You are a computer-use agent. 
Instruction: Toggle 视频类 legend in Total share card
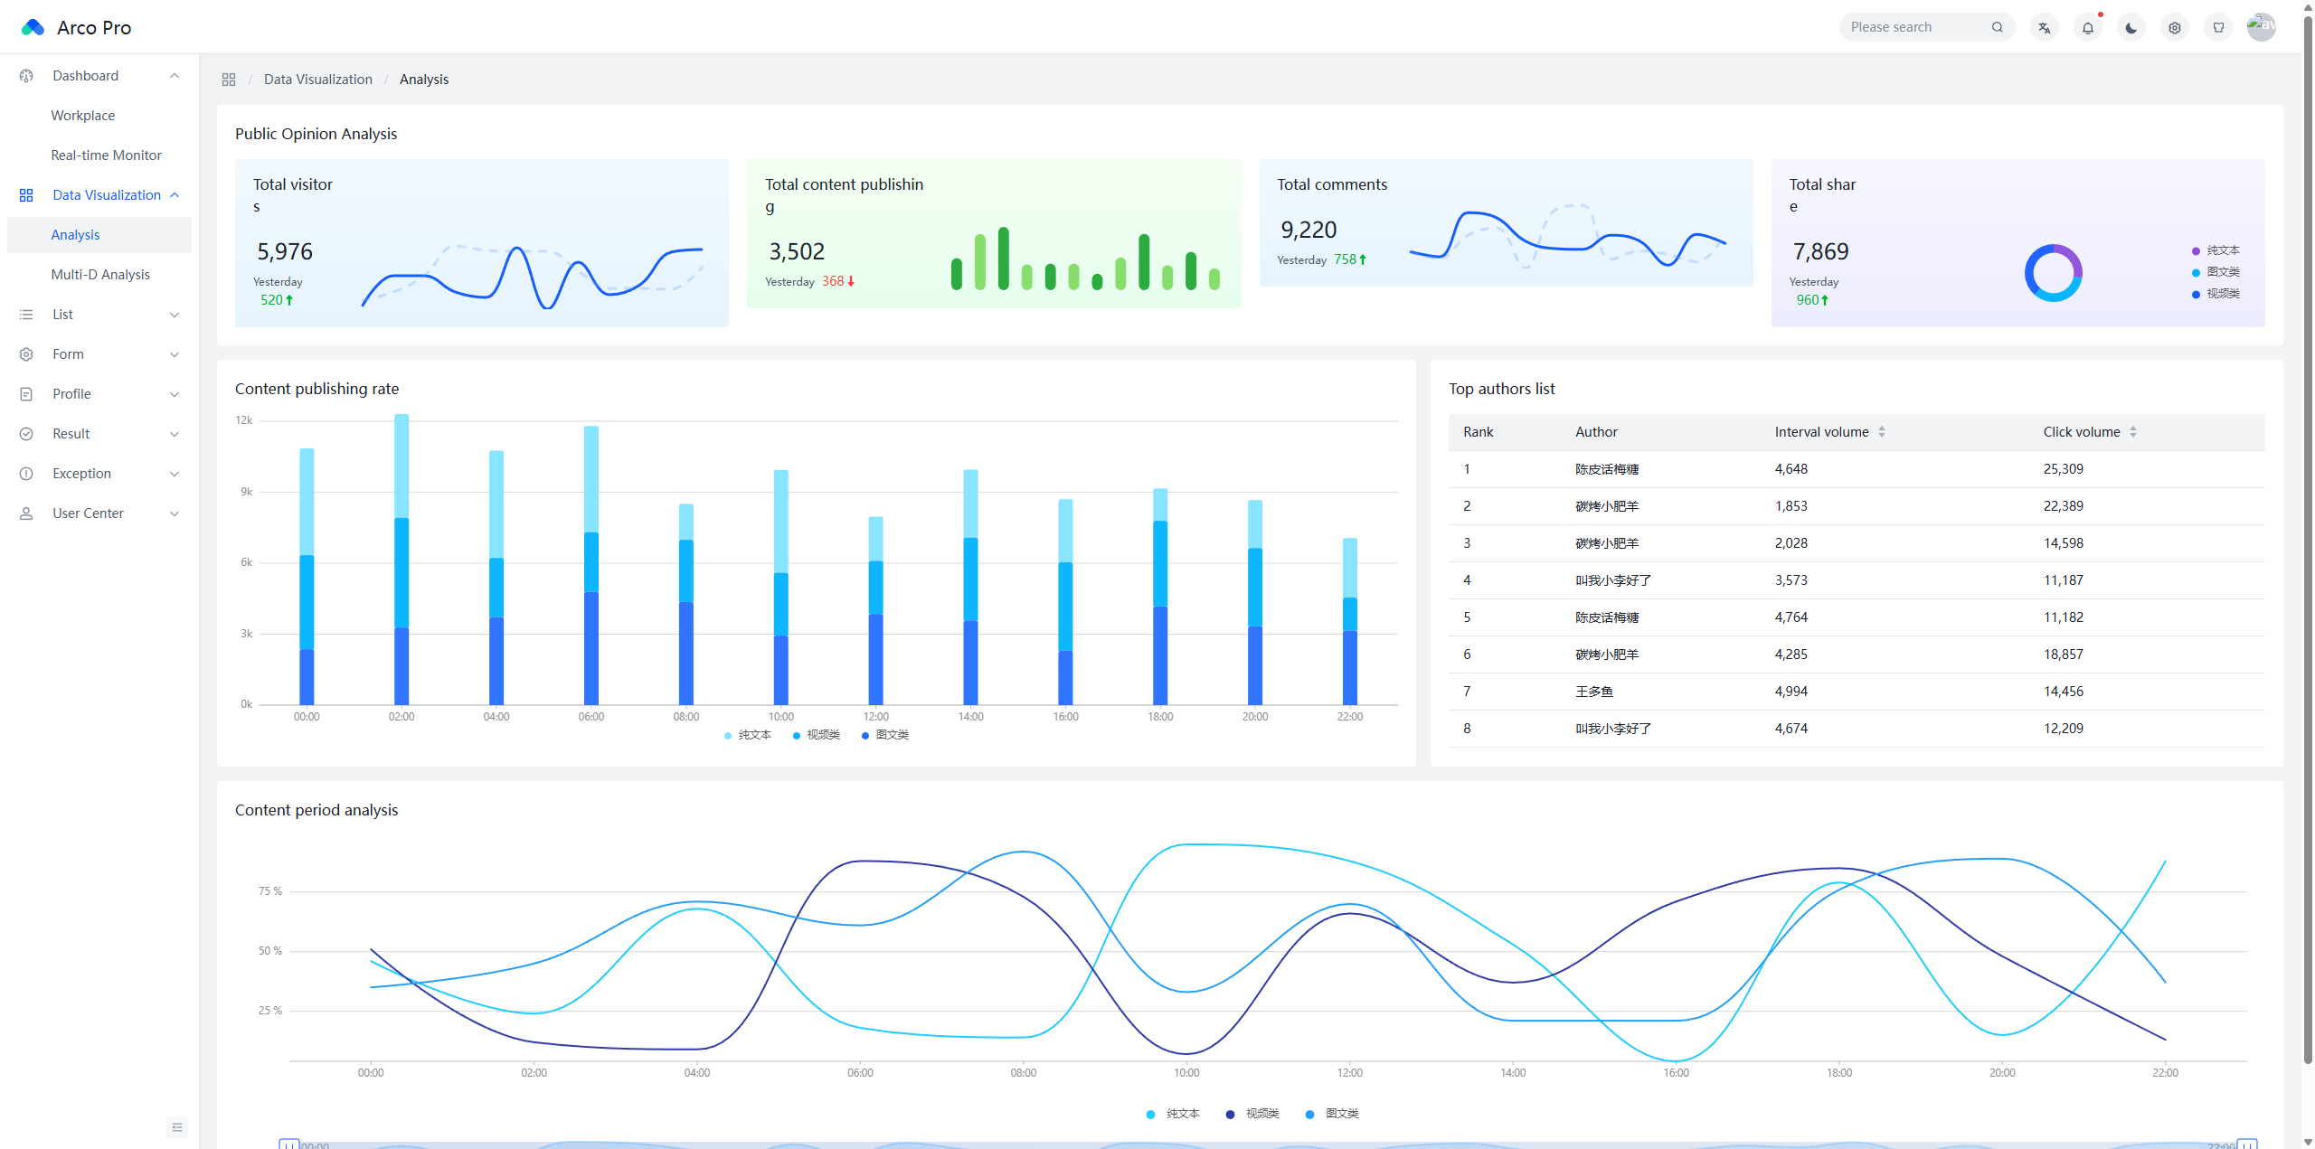click(x=2216, y=294)
